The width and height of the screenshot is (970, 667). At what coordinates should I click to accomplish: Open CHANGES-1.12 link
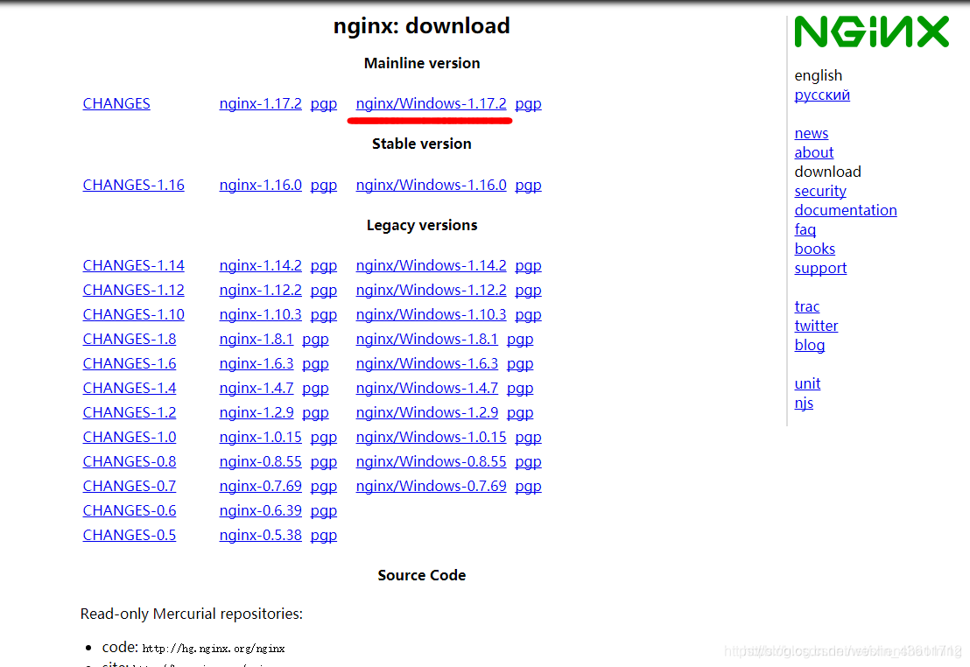pos(134,291)
